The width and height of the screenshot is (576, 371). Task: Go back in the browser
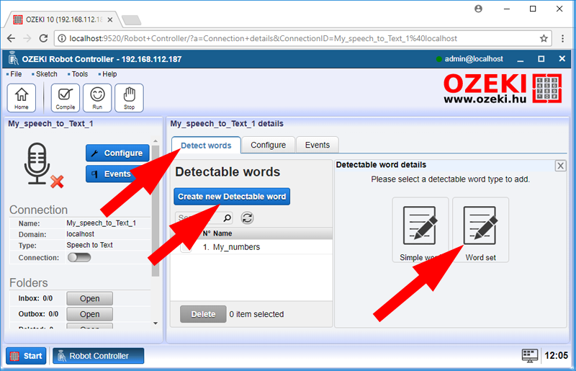pos(11,38)
